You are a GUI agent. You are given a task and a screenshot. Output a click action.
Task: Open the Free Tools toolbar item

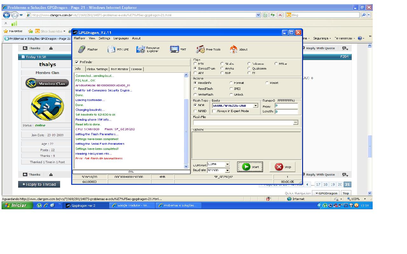click(208, 49)
